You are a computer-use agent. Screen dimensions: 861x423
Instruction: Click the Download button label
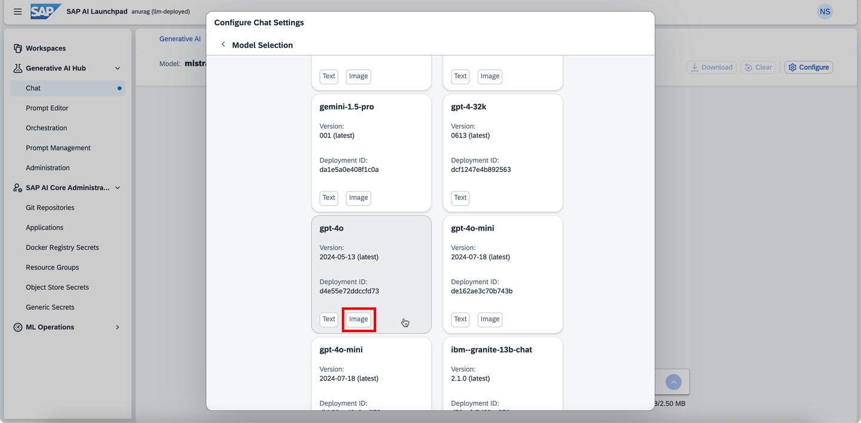[x=717, y=68]
